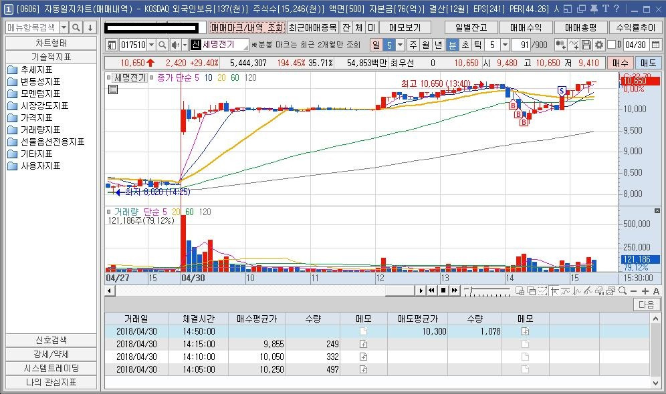This screenshot has width=666, height=394.
Task: Open the period value 5 dropdown near 일
Action: tap(400, 45)
